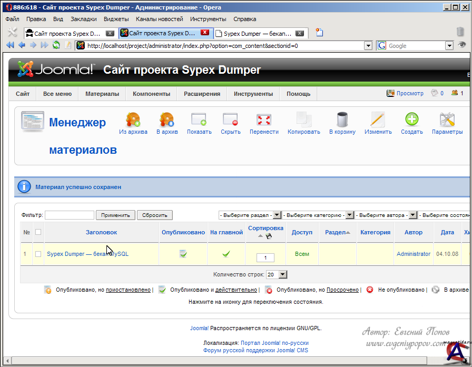This screenshot has height=367, width=472.
Task: Click into the 'Фильтр' text field
Action: coord(70,215)
